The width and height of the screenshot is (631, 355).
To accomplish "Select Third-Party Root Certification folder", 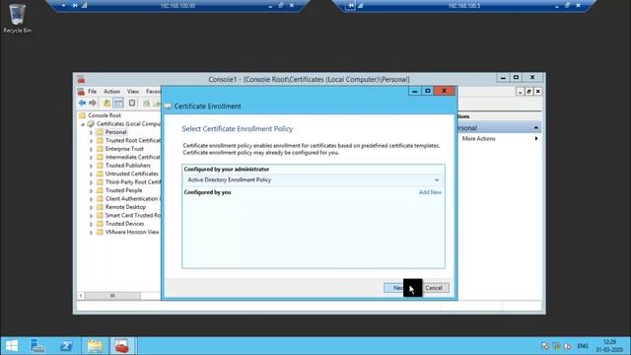I will pyautogui.click(x=133, y=181).
